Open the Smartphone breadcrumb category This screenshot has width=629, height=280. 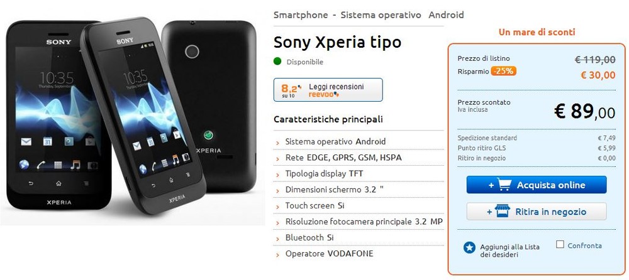[301, 15]
